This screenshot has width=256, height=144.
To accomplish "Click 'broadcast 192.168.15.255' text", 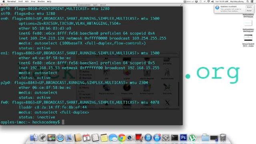I will click(x=132, y=68).
